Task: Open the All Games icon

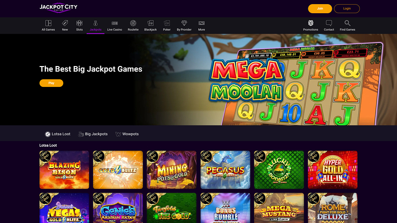Action: [48, 23]
